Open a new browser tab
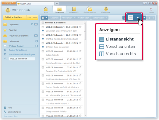The image size is (159, 120). click(57, 4)
